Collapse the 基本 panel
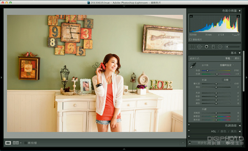The image size is (248, 151). 239,53
